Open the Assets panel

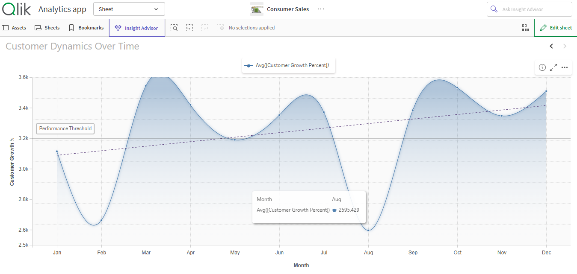point(14,27)
